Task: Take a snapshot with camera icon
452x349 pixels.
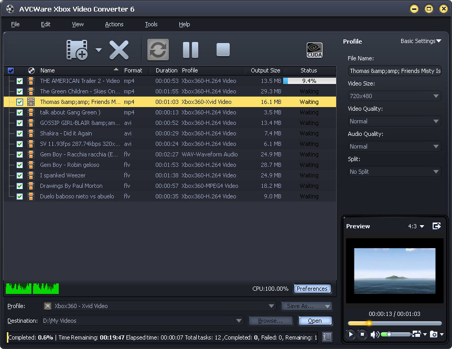Action: 434,334
